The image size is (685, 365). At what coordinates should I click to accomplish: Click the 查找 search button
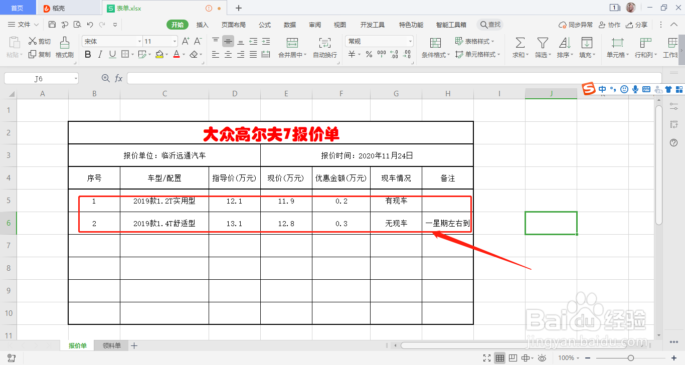click(490, 25)
